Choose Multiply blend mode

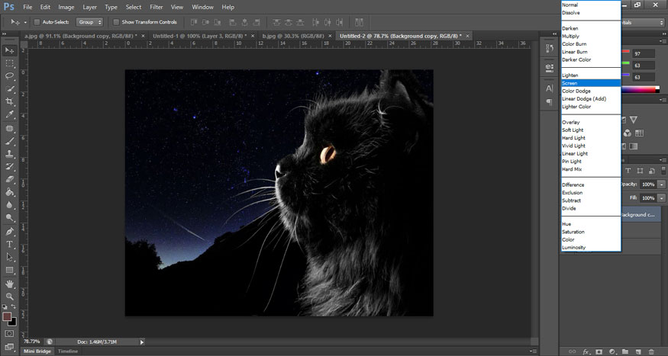click(x=591, y=36)
